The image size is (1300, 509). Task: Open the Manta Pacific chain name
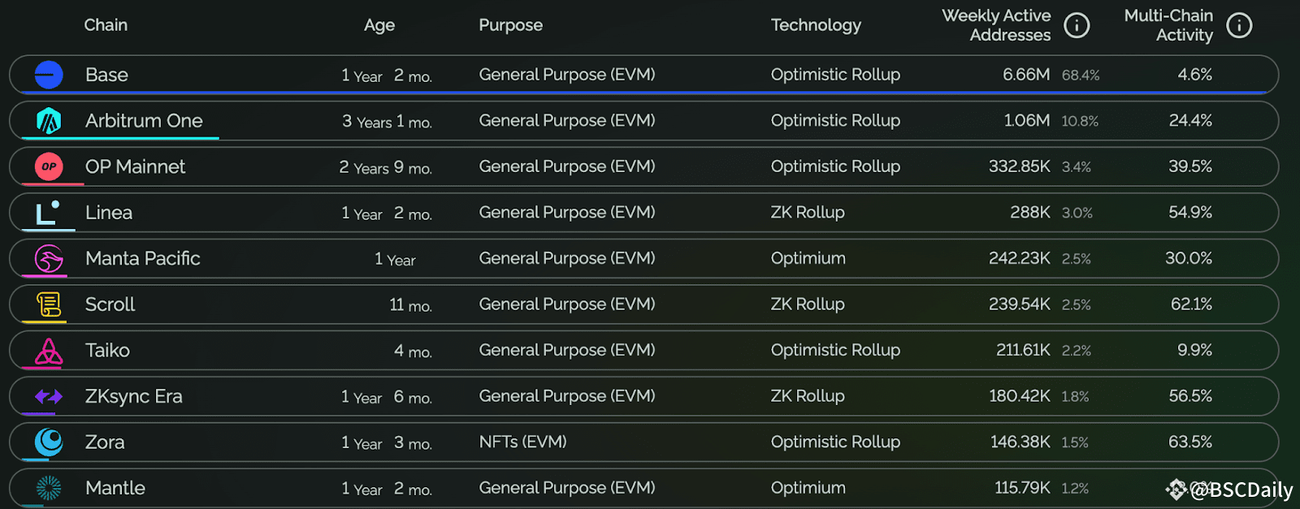point(142,259)
